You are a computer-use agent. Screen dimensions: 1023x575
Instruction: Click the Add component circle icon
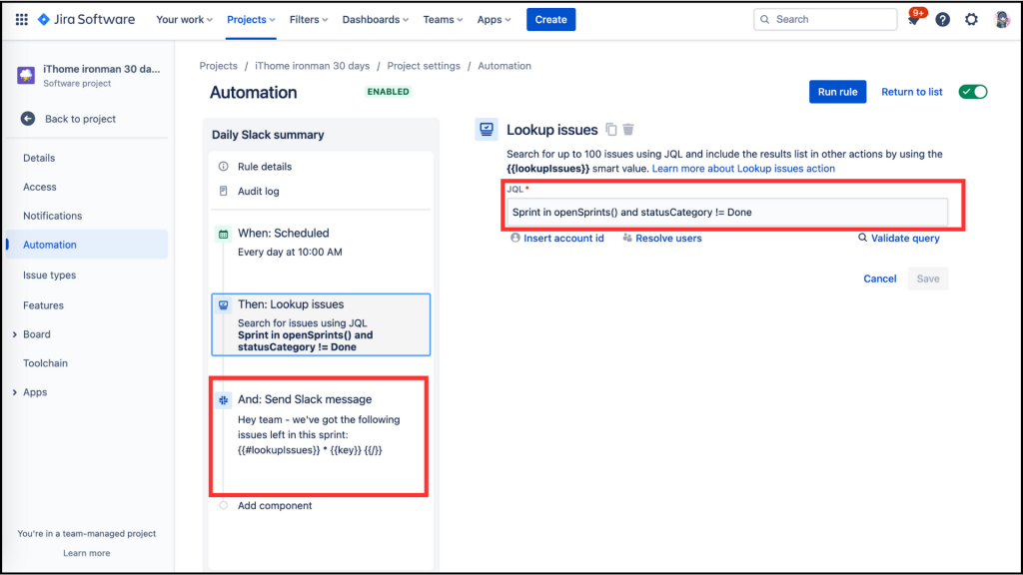223,505
